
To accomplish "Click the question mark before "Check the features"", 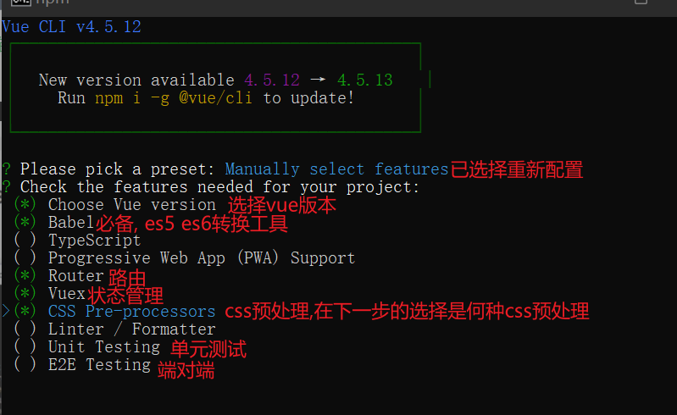I will coord(7,187).
